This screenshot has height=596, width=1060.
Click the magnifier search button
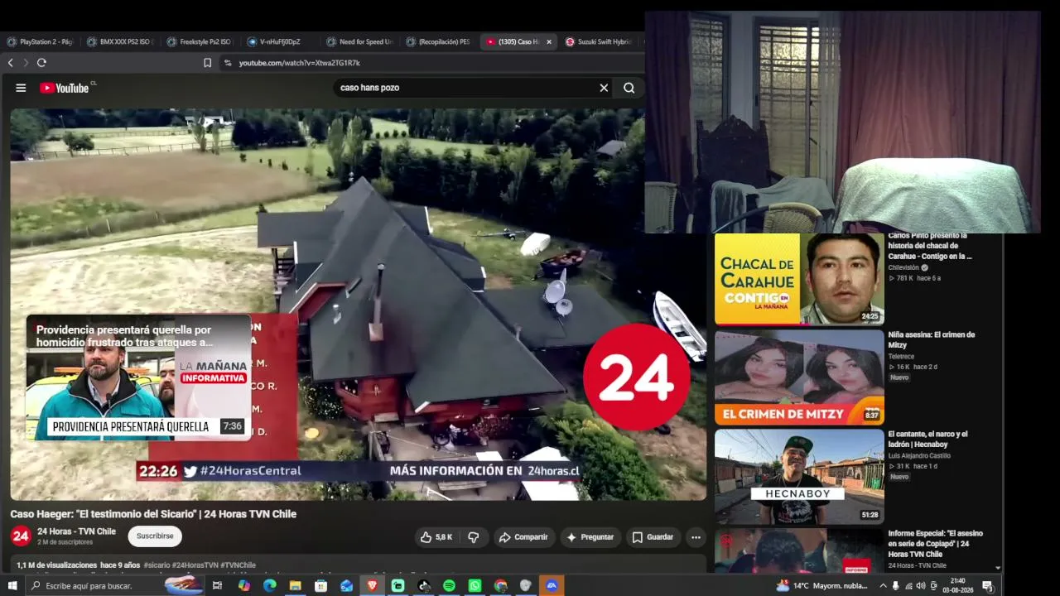[x=629, y=88]
